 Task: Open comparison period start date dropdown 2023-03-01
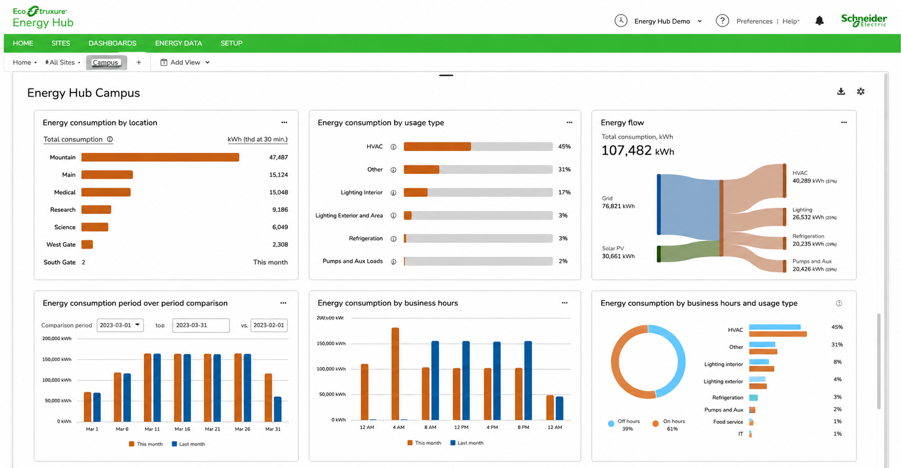click(120, 325)
